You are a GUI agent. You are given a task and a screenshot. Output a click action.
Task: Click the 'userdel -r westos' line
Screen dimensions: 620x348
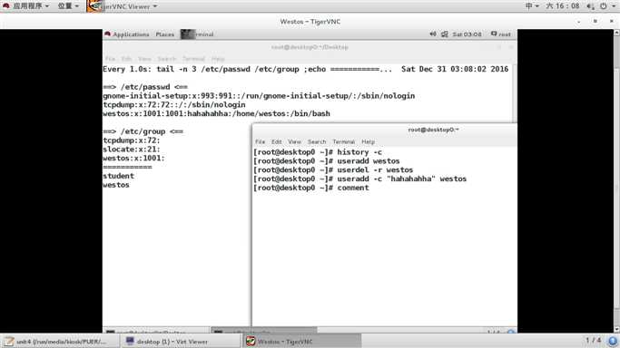point(333,170)
